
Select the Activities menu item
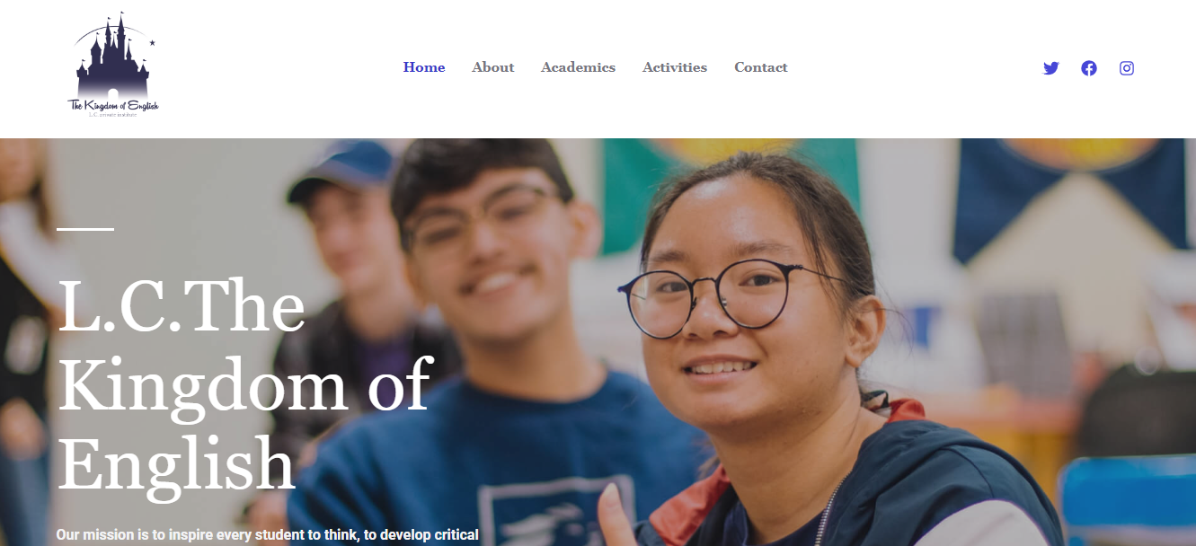(x=675, y=67)
